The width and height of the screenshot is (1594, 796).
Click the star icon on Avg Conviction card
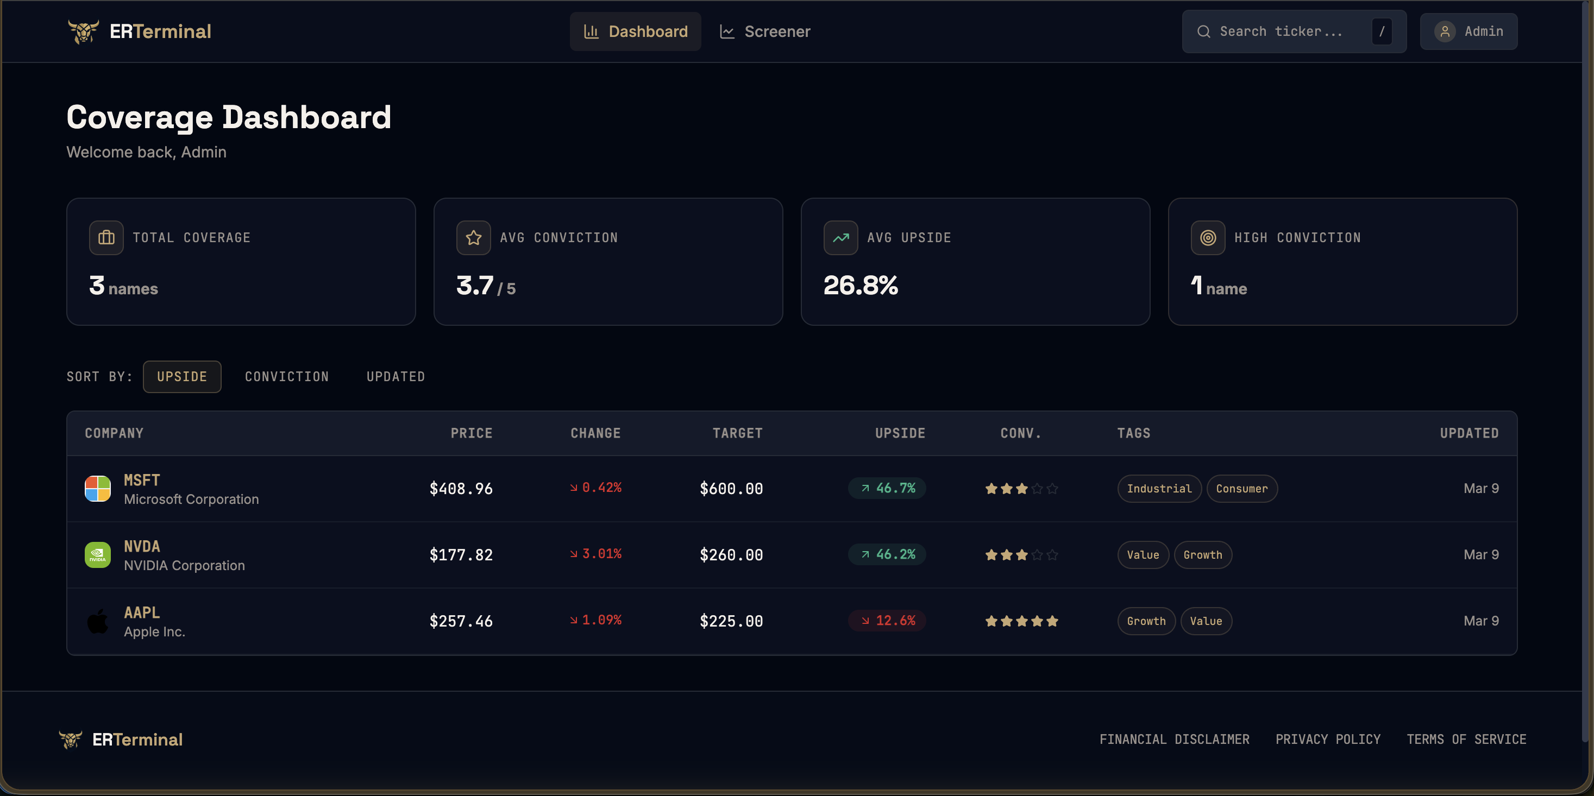pos(473,237)
